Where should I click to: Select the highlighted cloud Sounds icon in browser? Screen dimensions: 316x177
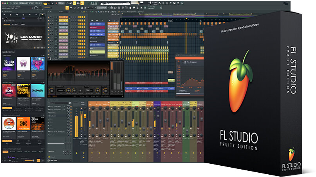click(x=42, y=14)
